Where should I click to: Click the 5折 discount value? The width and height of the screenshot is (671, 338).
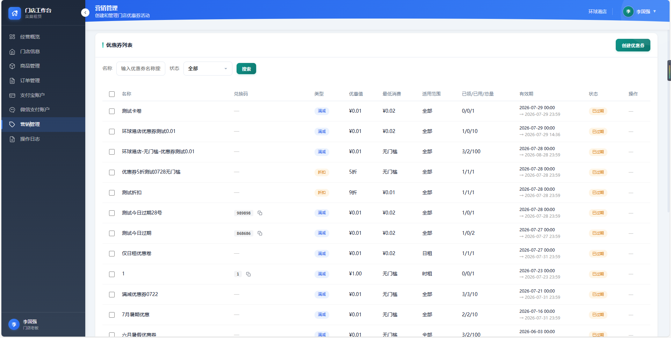click(353, 172)
